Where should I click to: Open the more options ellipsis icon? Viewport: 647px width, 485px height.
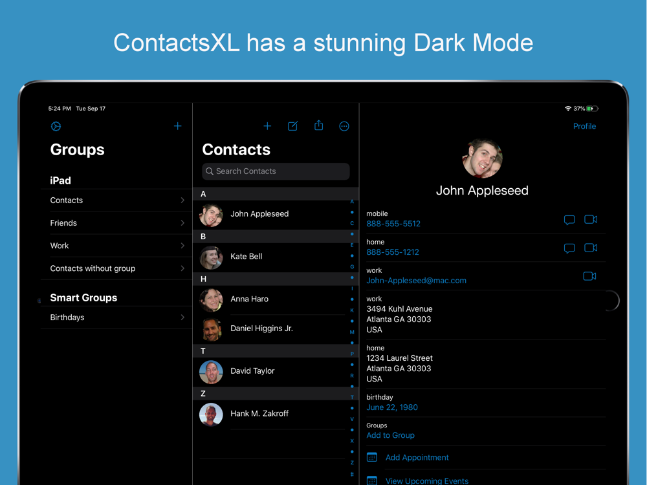click(x=344, y=126)
